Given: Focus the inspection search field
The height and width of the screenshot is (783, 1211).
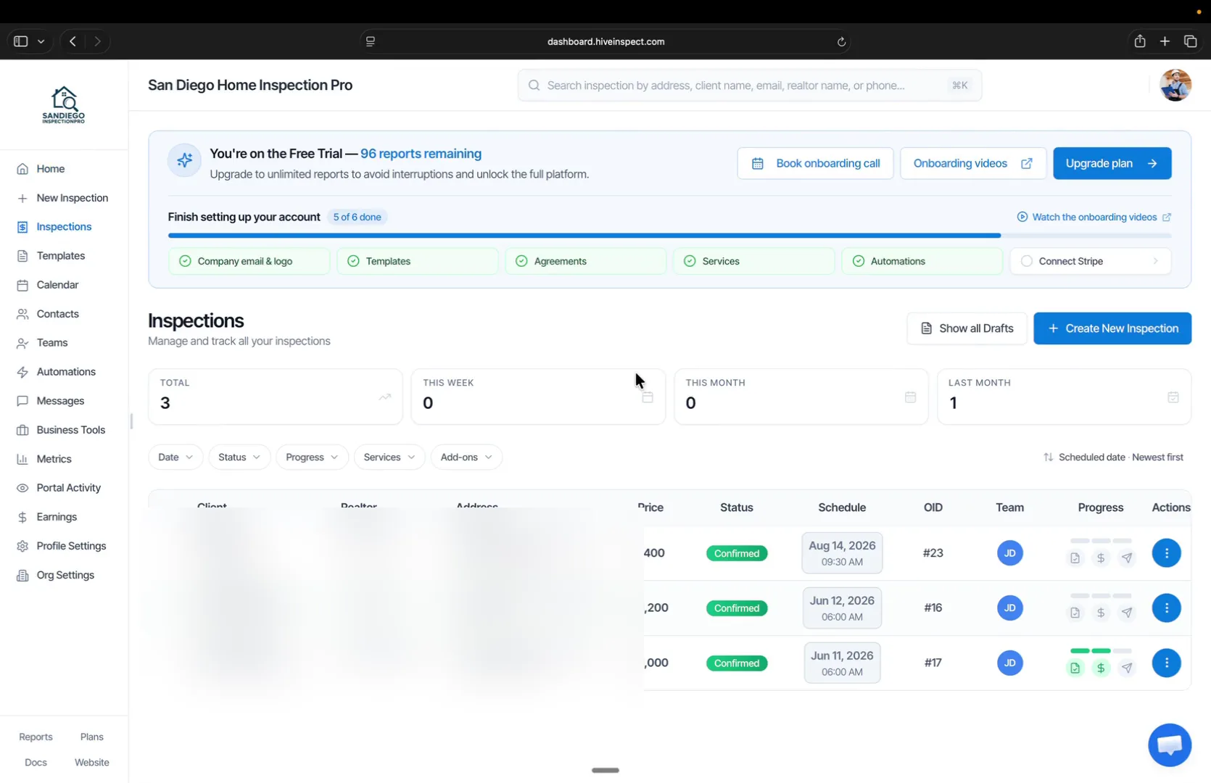Looking at the screenshot, I should tap(750, 86).
